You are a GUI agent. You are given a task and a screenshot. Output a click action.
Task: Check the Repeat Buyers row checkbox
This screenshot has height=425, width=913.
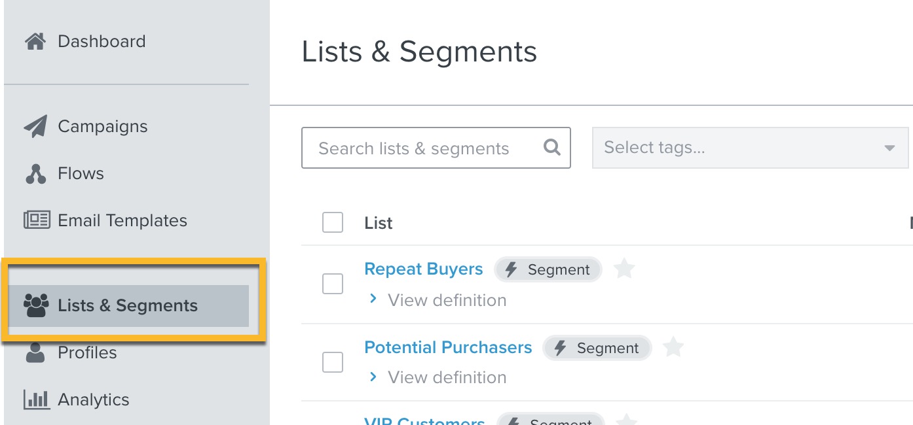pos(333,284)
